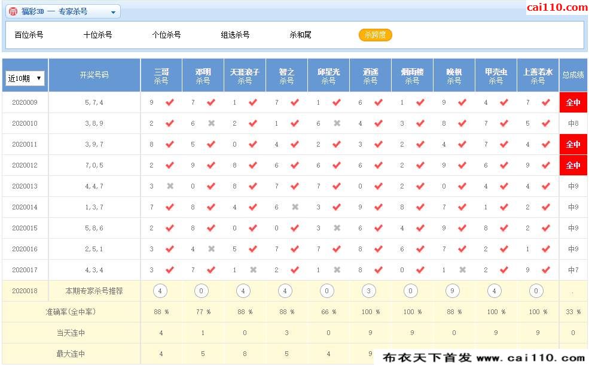Click the 开奖号码 column header
The image size is (589, 365).
click(94, 75)
